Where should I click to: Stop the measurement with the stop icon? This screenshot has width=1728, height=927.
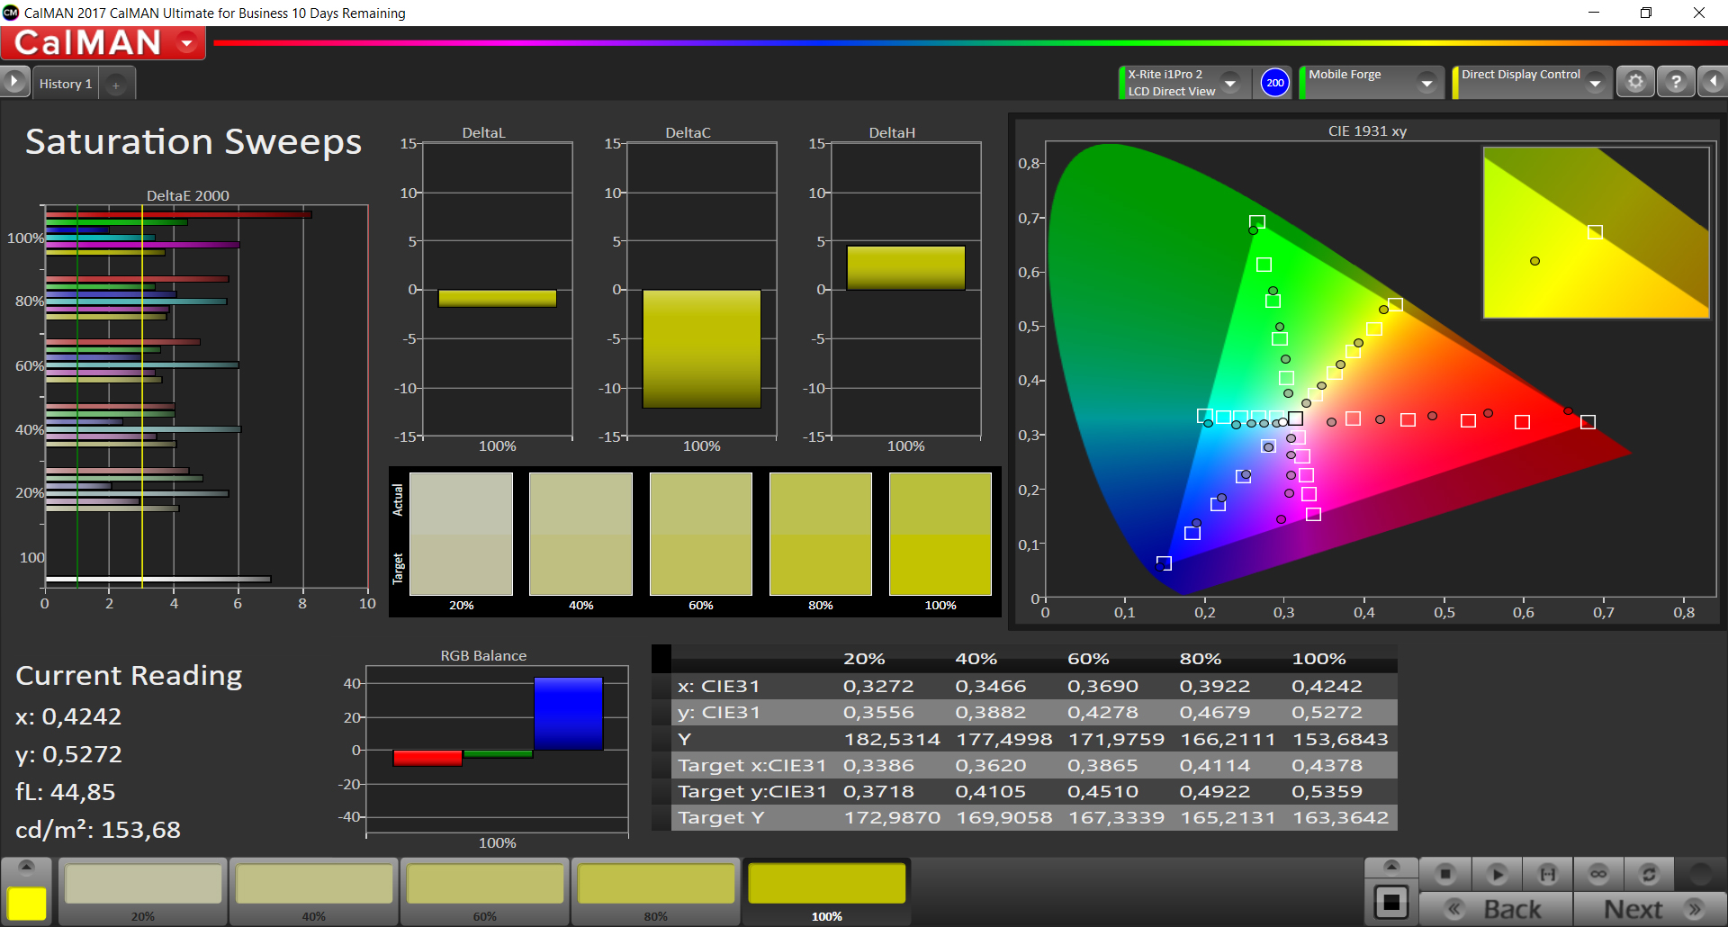click(1445, 874)
